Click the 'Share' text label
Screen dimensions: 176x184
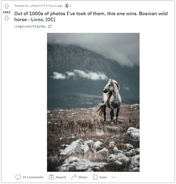pyautogui.click(x=83, y=177)
